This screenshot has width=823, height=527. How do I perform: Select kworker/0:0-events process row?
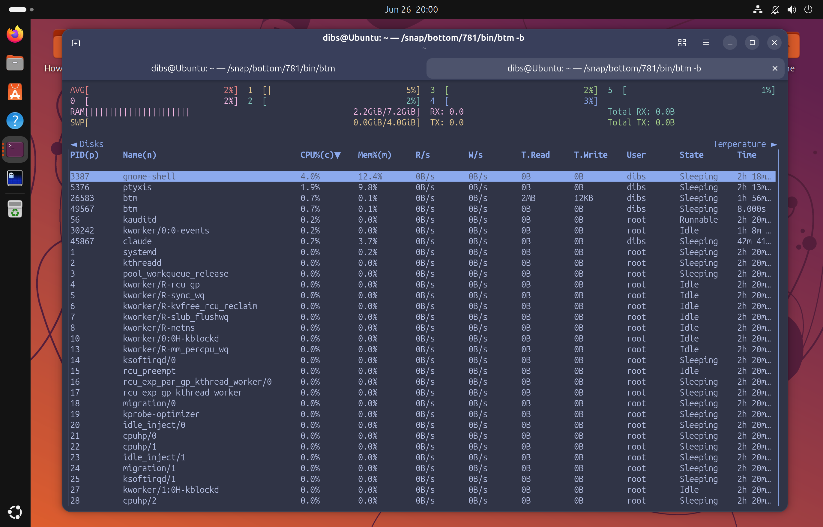coord(423,231)
